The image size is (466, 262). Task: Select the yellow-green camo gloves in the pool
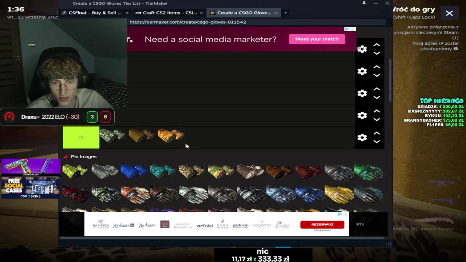pos(221,171)
